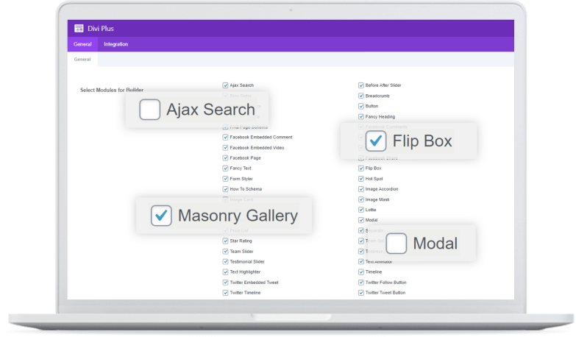Disable Twitter Embedded Tweet module
This screenshot has height=337, width=576.
pyautogui.click(x=225, y=283)
